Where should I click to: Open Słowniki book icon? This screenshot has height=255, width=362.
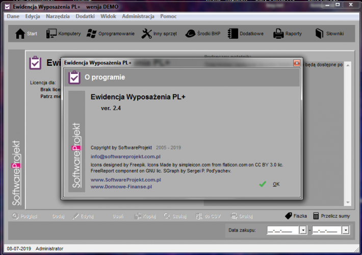pos(319,34)
